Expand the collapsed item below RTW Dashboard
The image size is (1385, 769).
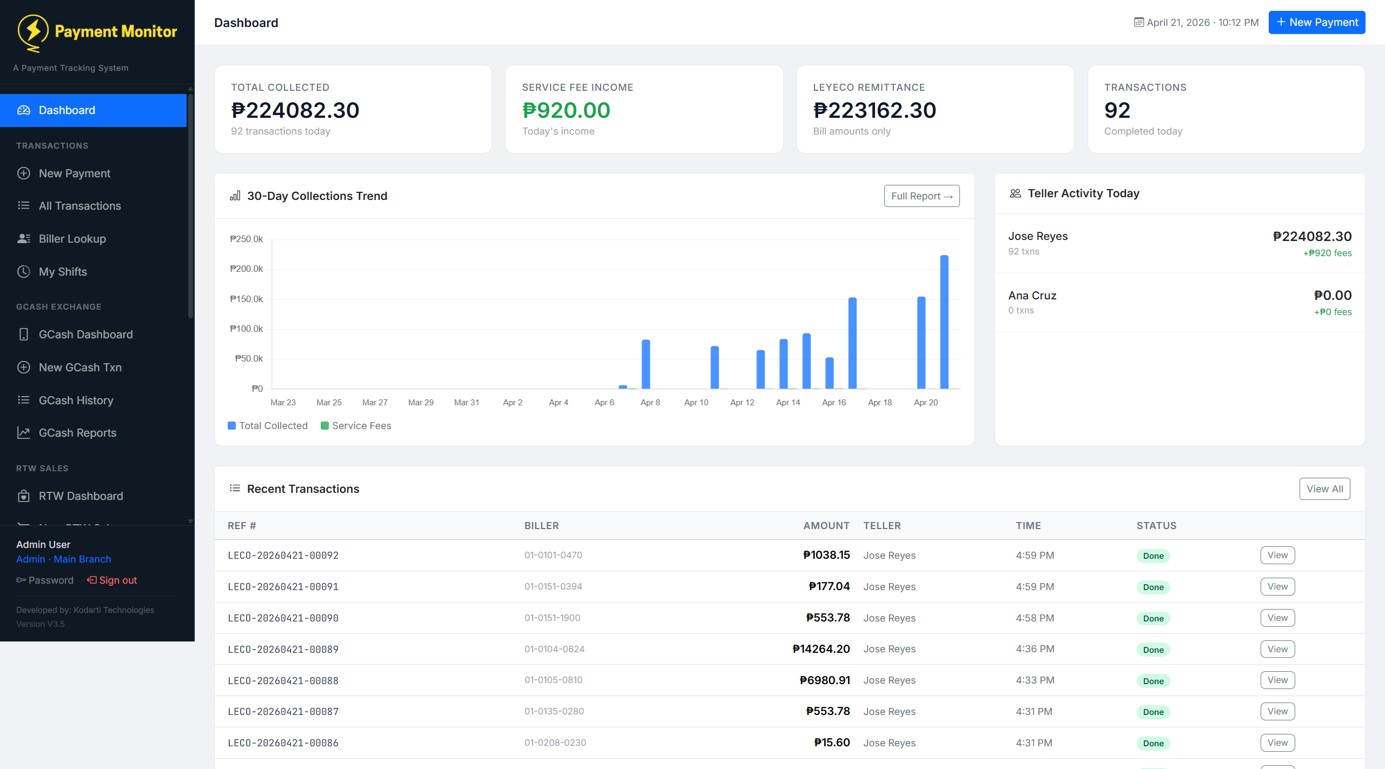[76, 527]
